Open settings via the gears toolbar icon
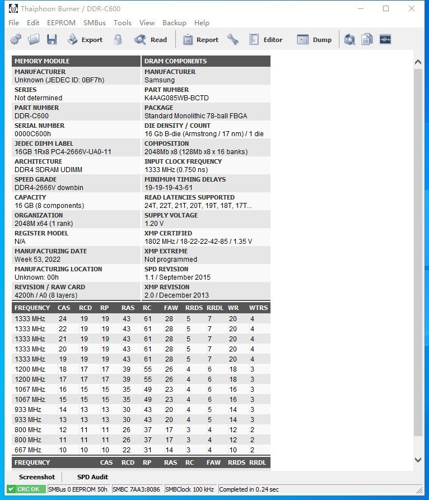This screenshot has height=500, width=429. point(16,40)
